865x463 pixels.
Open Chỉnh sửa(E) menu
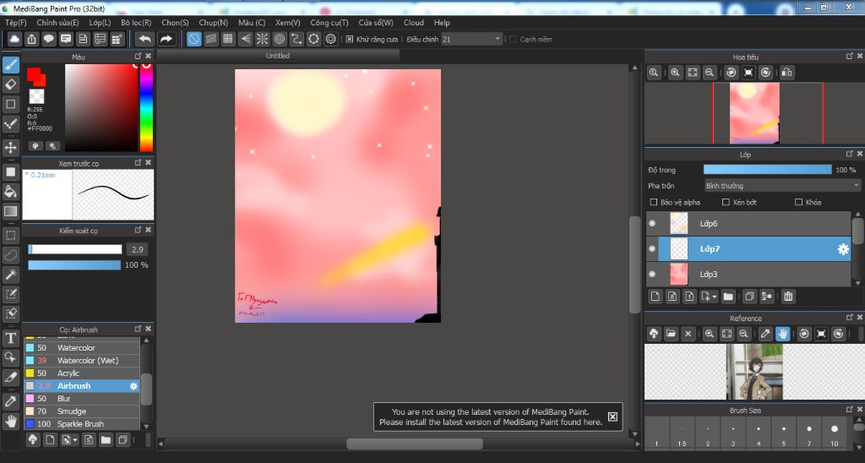click(x=57, y=23)
